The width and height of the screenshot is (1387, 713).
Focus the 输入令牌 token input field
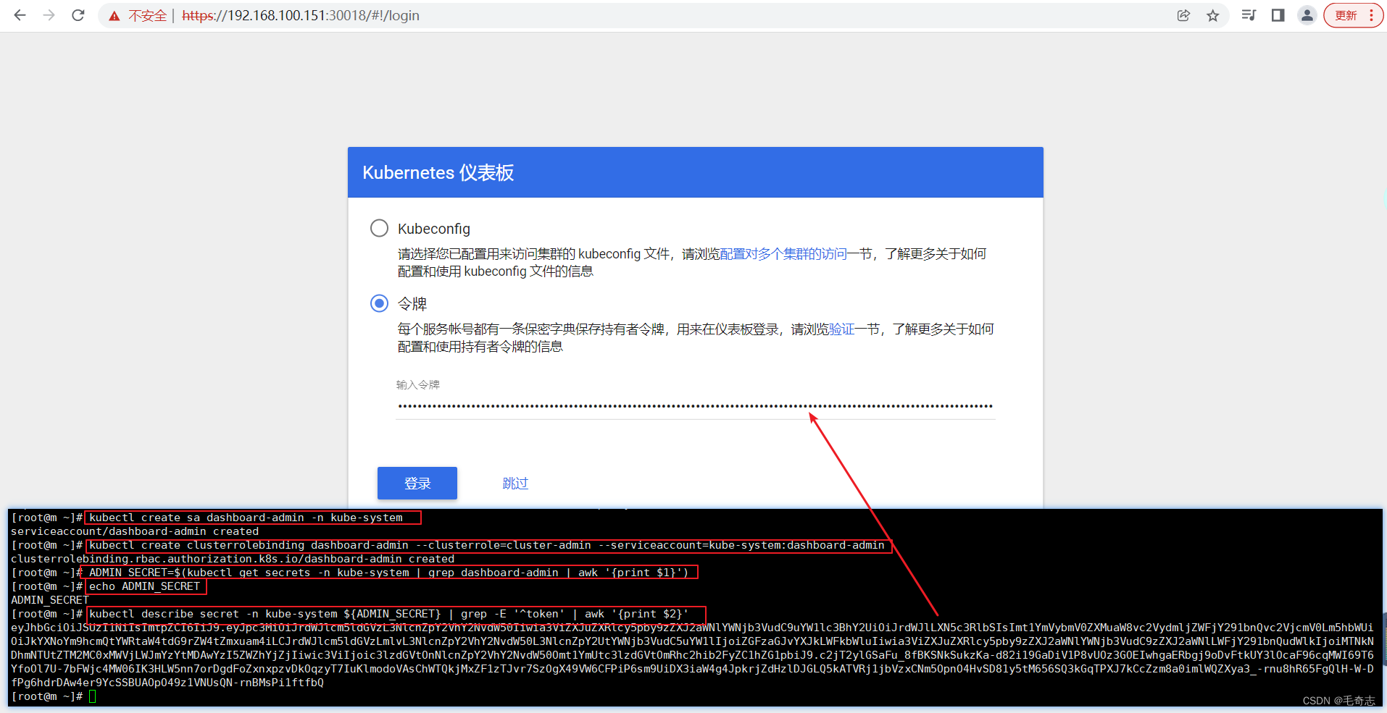click(x=695, y=406)
